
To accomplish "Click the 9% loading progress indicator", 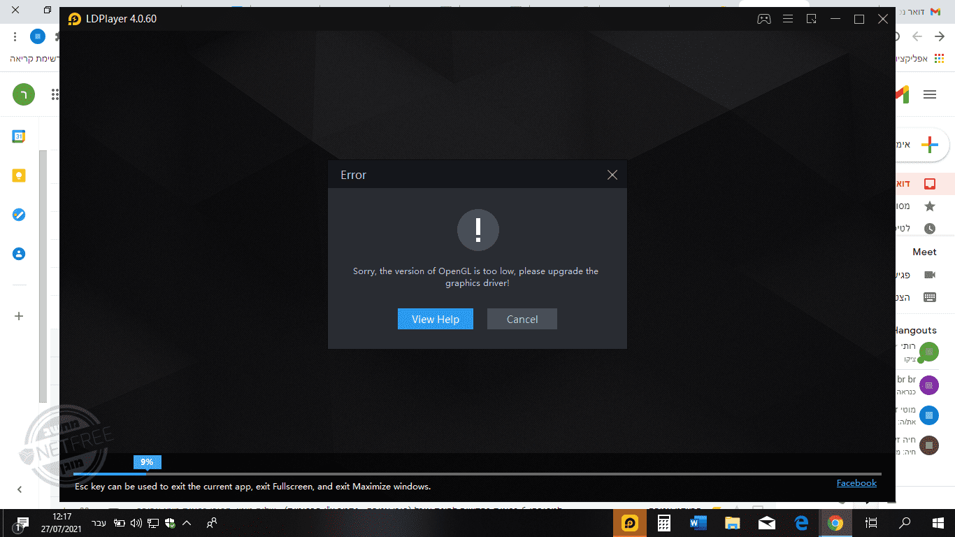I will click(x=147, y=462).
